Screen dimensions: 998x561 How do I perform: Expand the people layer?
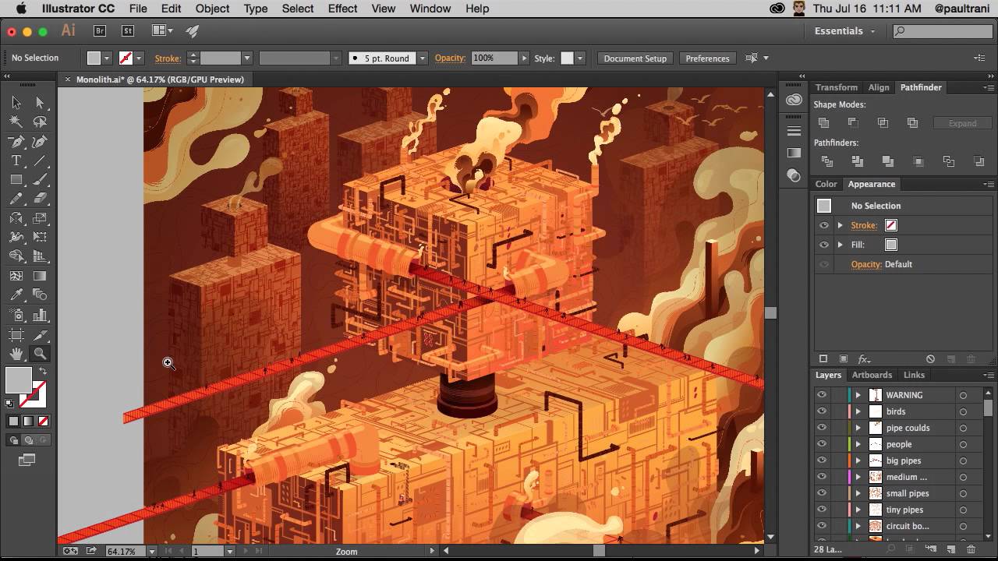pos(858,444)
